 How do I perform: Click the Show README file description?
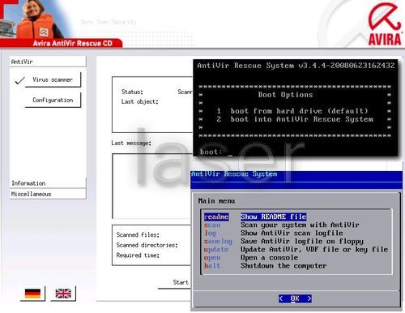click(x=273, y=217)
